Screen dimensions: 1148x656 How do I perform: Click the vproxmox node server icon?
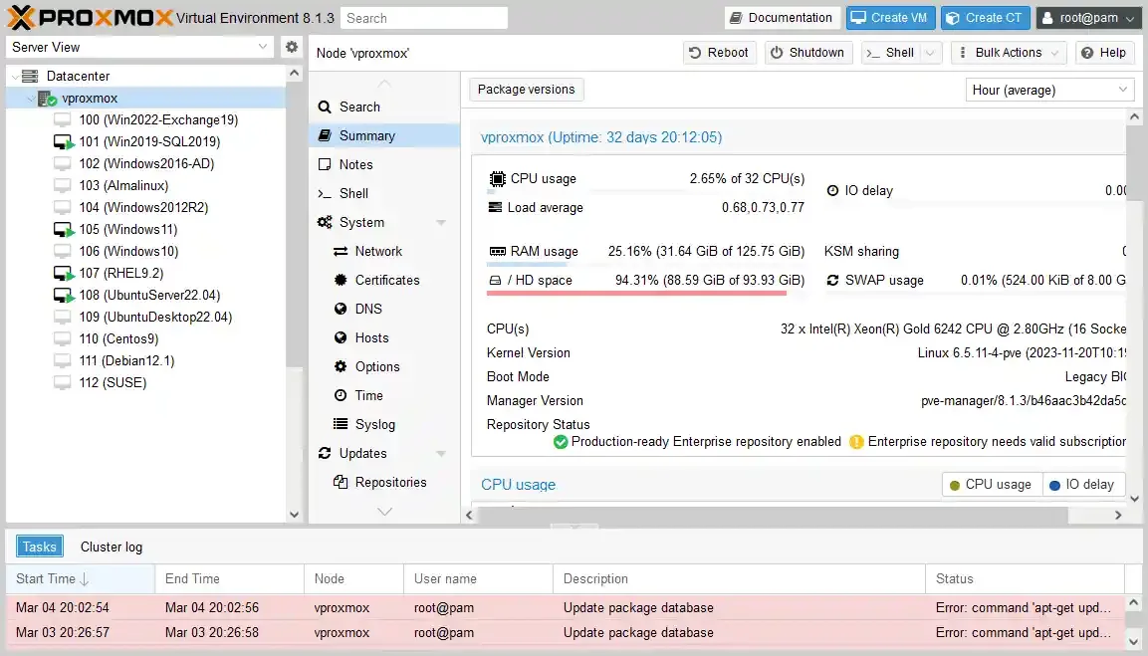(47, 99)
